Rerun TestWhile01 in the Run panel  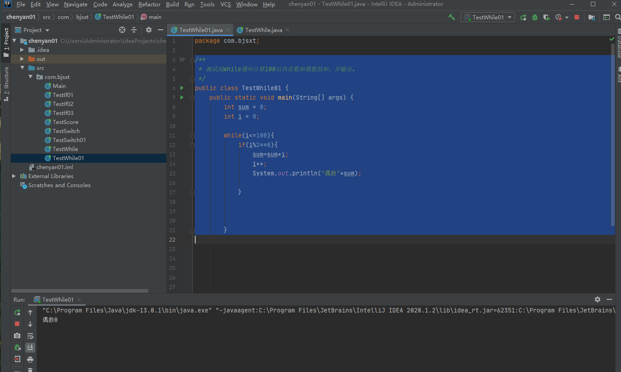pyautogui.click(x=17, y=312)
